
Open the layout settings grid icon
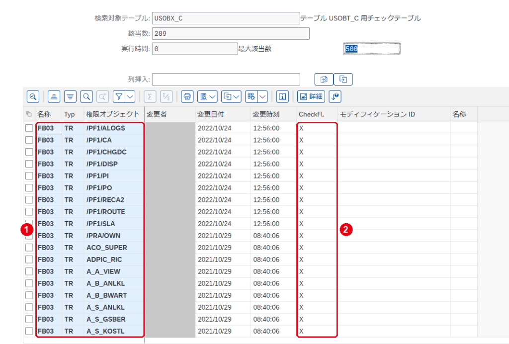pos(251,96)
